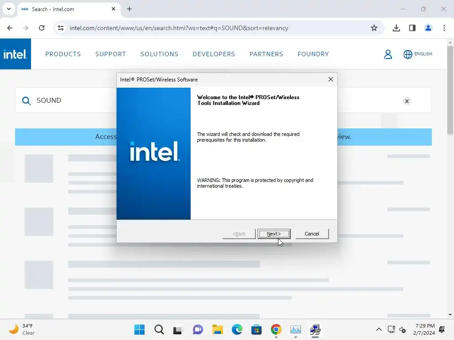Go back to previous page in Chrome
The width and height of the screenshot is (454, 340).
tap(10, 28)
